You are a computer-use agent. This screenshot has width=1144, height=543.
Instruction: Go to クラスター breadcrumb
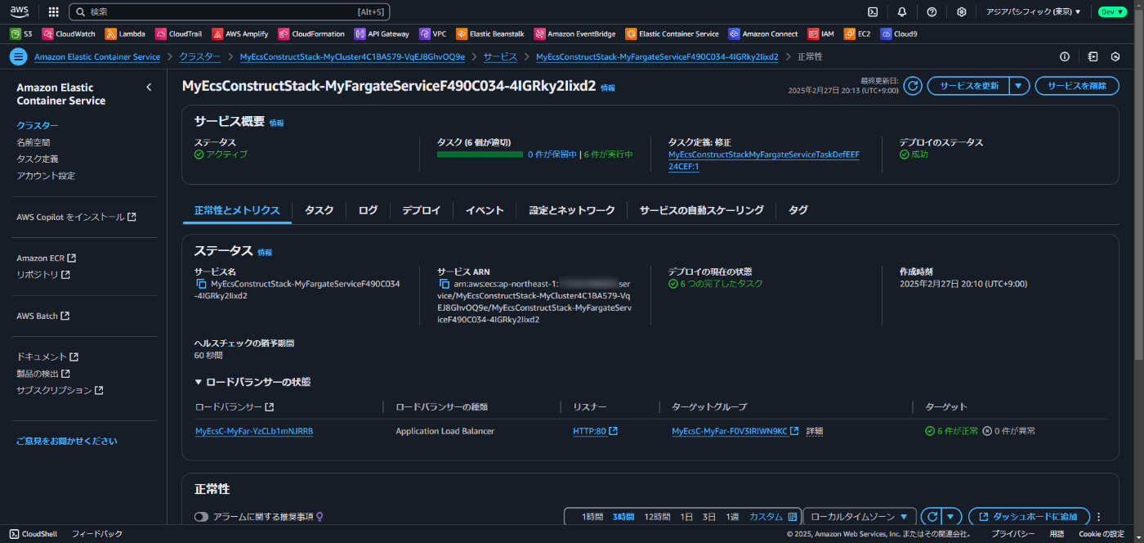pyautogui.click(x=200, y=56)
